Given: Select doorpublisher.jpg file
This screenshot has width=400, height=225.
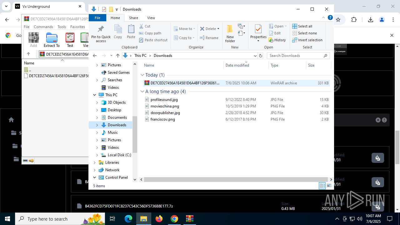Looking at the screenshot, I should click(x=236, y=113).
